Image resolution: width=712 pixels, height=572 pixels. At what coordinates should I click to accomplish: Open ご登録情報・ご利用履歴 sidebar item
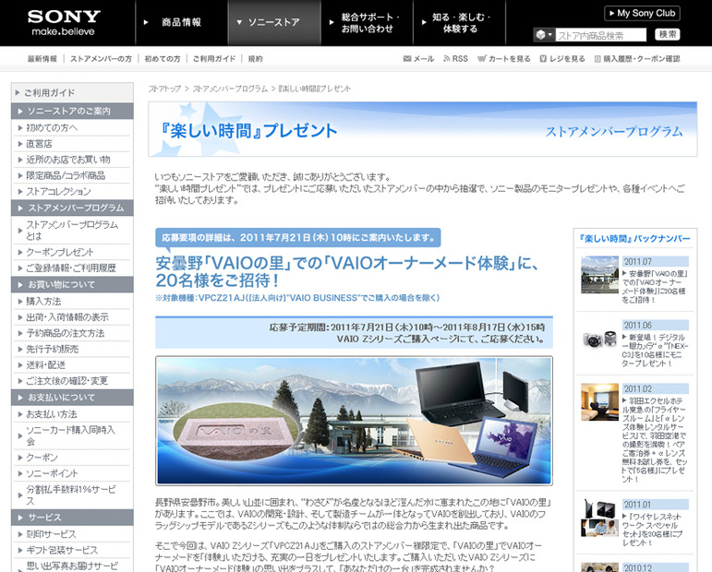70,268
